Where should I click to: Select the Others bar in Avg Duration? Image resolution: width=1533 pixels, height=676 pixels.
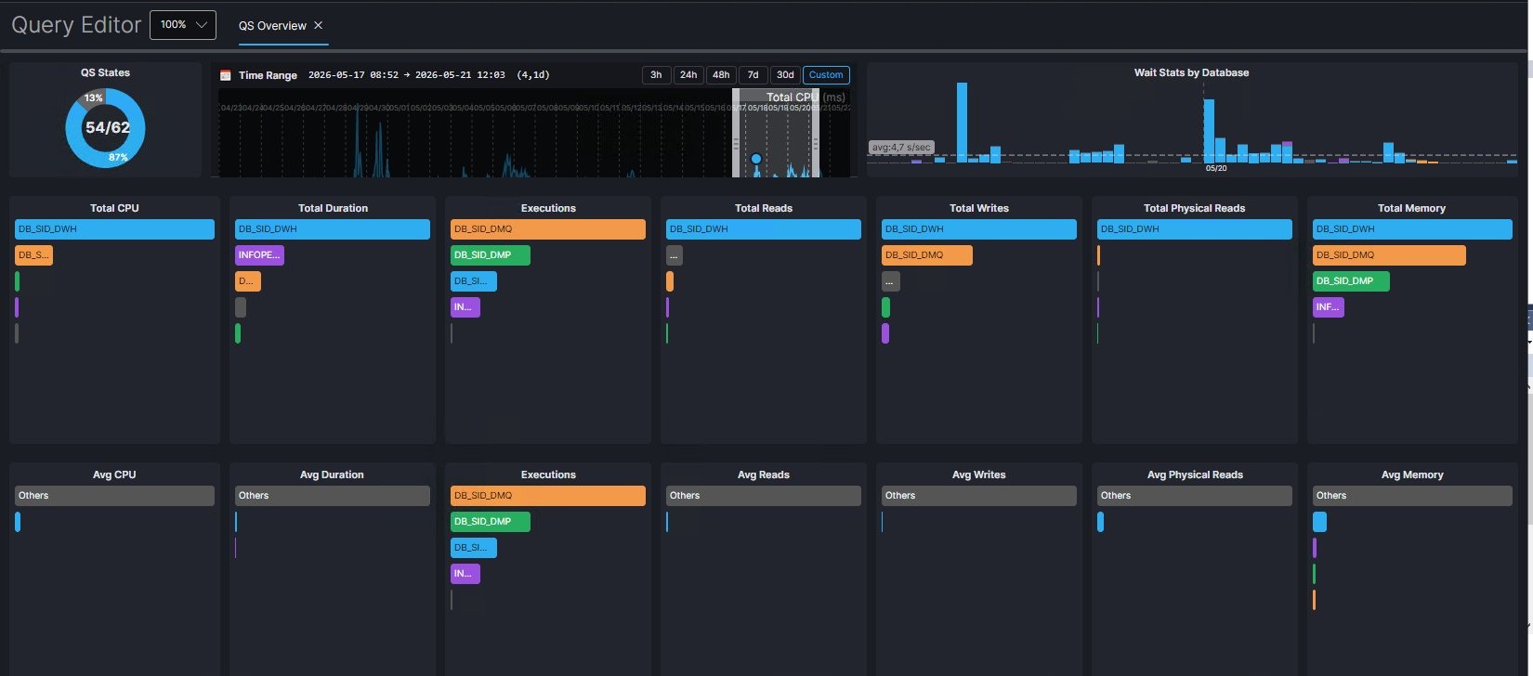(333, 496)
